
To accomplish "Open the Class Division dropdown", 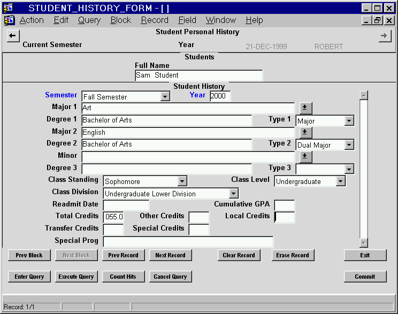I will (234, 194).
